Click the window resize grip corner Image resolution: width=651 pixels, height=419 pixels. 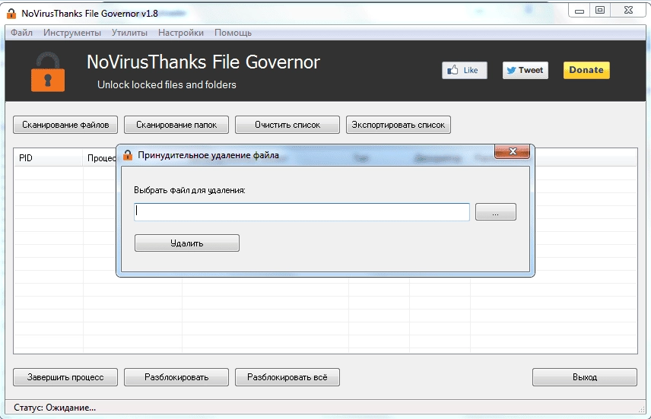point(641,409)
